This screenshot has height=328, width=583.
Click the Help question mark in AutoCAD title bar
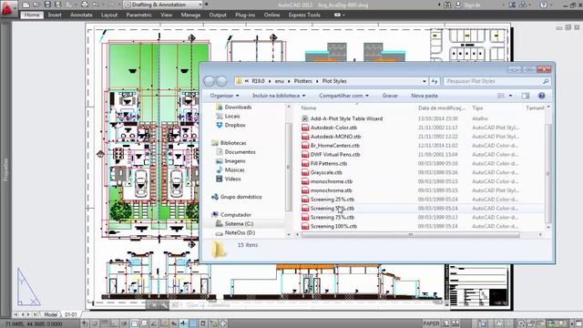(x=543, y=5)
